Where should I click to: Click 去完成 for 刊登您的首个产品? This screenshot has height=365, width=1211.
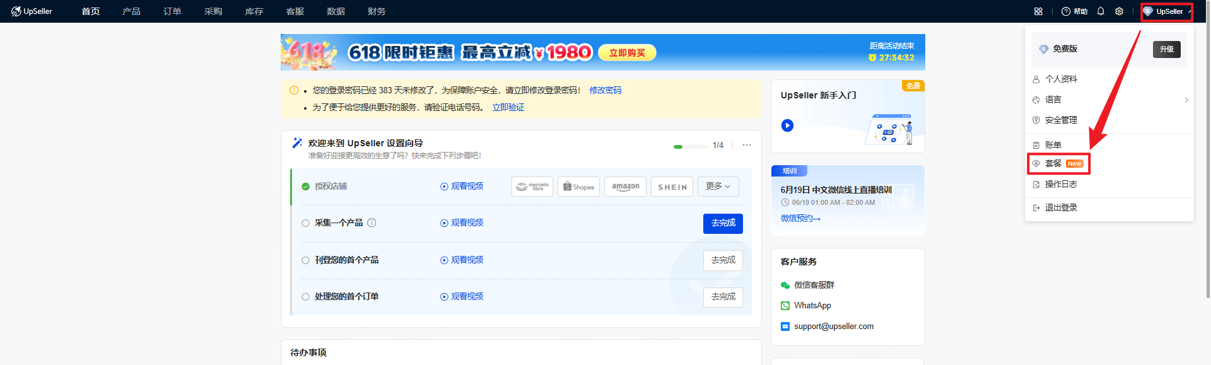point(723,260)
